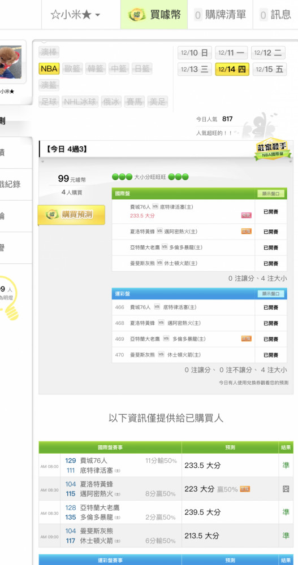Screen dimensions: 298x565
Task: Select the 澳籃 league filter
Action: [49, 85]
